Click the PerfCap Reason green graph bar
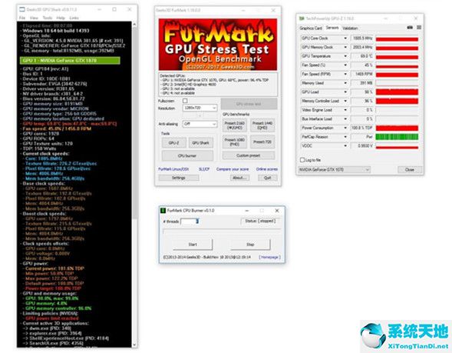 pyautogui.click(x=397, y=137)
